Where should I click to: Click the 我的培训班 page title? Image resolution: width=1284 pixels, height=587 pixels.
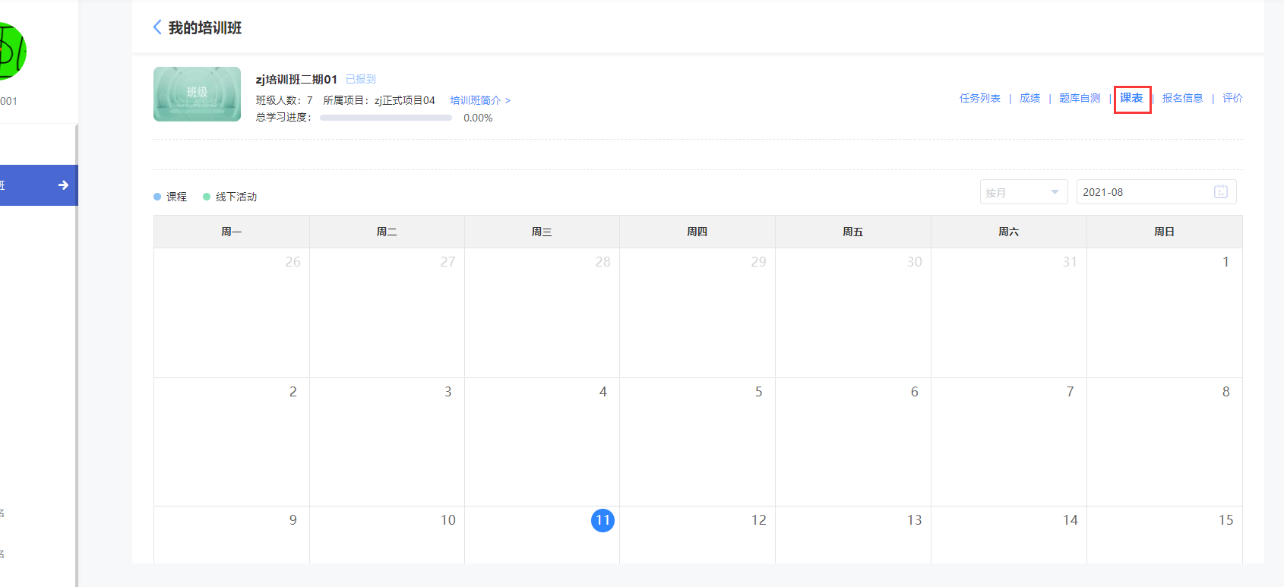tap(205, 27)
